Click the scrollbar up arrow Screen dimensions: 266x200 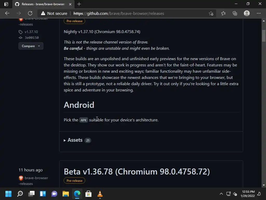[x=264, y=21]
